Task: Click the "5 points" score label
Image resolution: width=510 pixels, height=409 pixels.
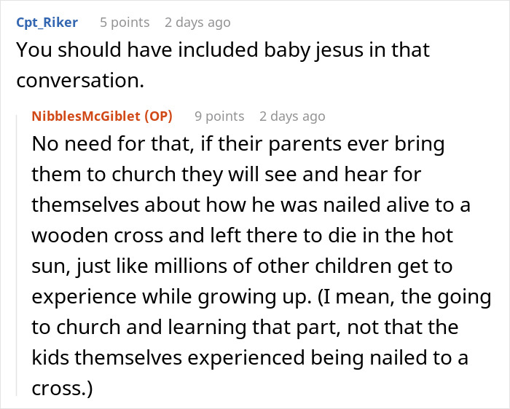Action: (124, 23)
